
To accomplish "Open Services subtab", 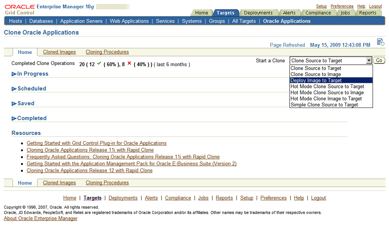I will (165, 21).
